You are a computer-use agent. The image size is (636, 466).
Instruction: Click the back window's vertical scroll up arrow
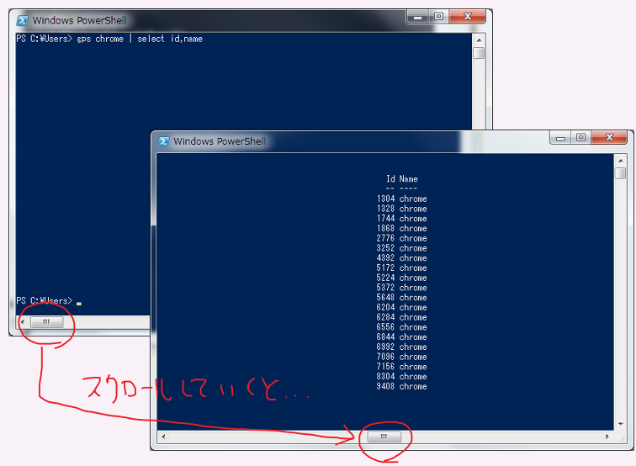point(479,40)
